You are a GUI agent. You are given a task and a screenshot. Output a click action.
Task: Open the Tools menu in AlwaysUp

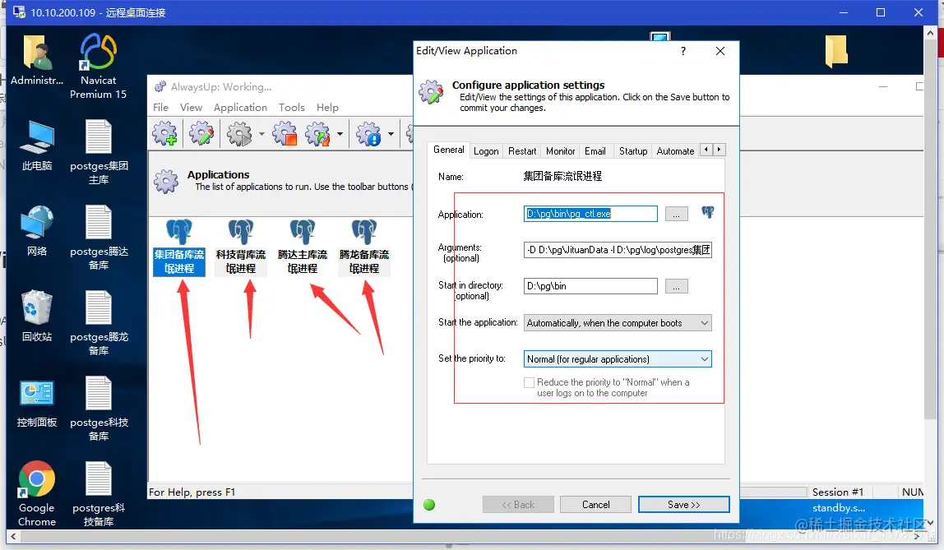point(291,107)
